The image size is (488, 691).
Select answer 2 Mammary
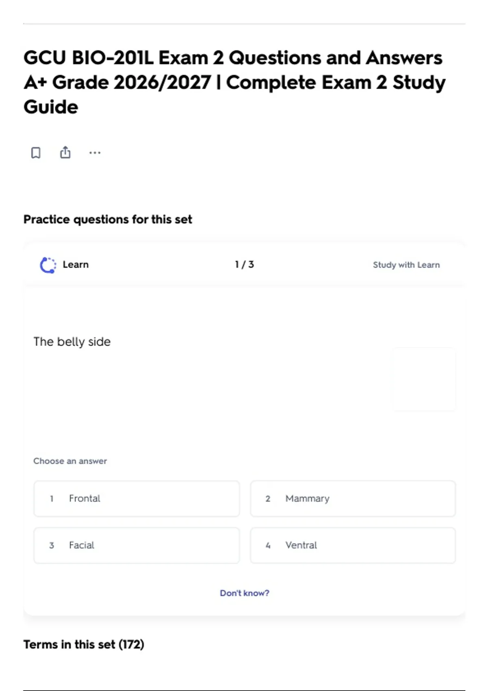coord(353,499)
